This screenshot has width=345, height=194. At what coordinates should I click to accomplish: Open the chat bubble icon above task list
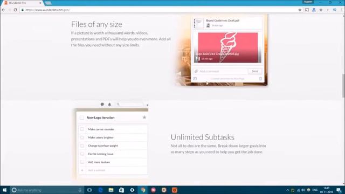pyautogui.click(x=102, y=104)
